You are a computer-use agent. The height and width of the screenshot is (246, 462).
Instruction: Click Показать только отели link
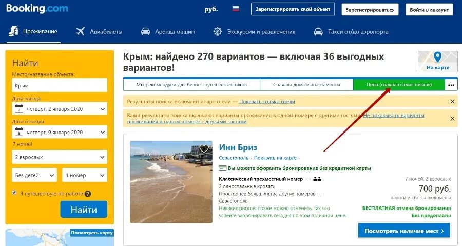267,101
